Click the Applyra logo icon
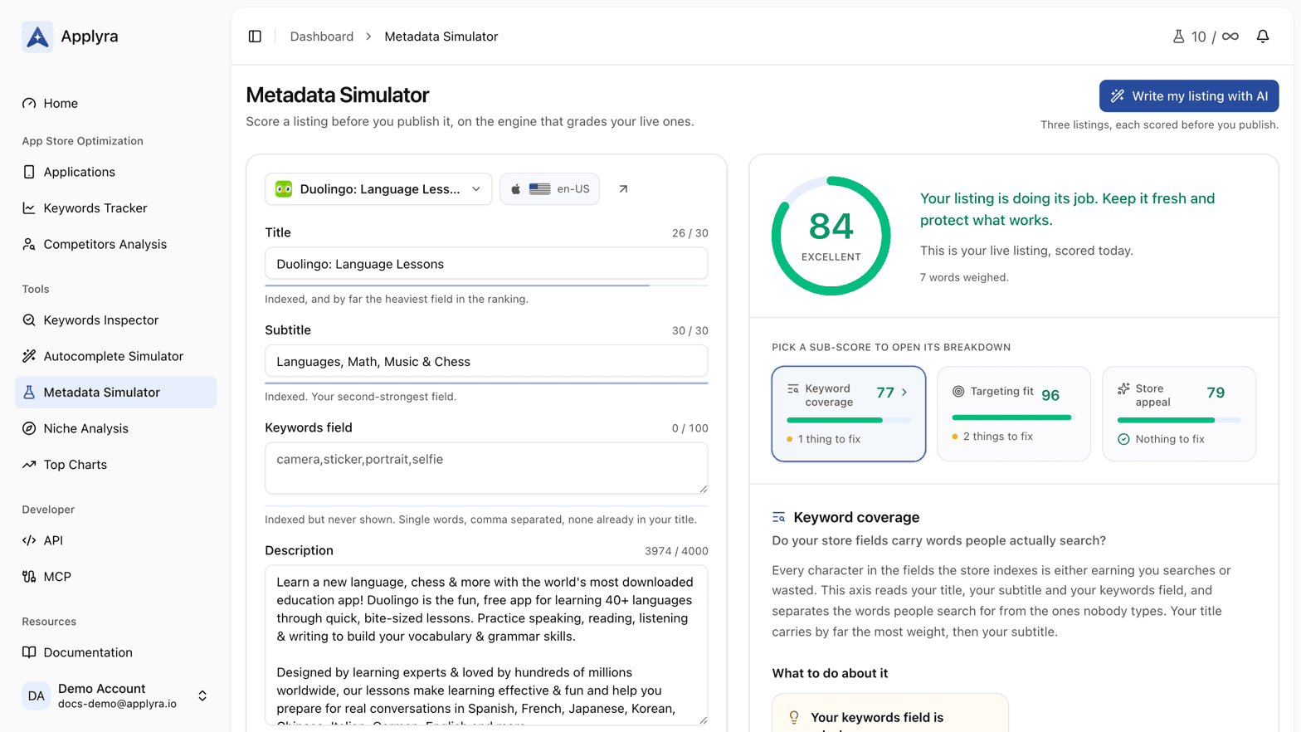The width and height of the screenshot is (1301, 732). click(37, 37)
